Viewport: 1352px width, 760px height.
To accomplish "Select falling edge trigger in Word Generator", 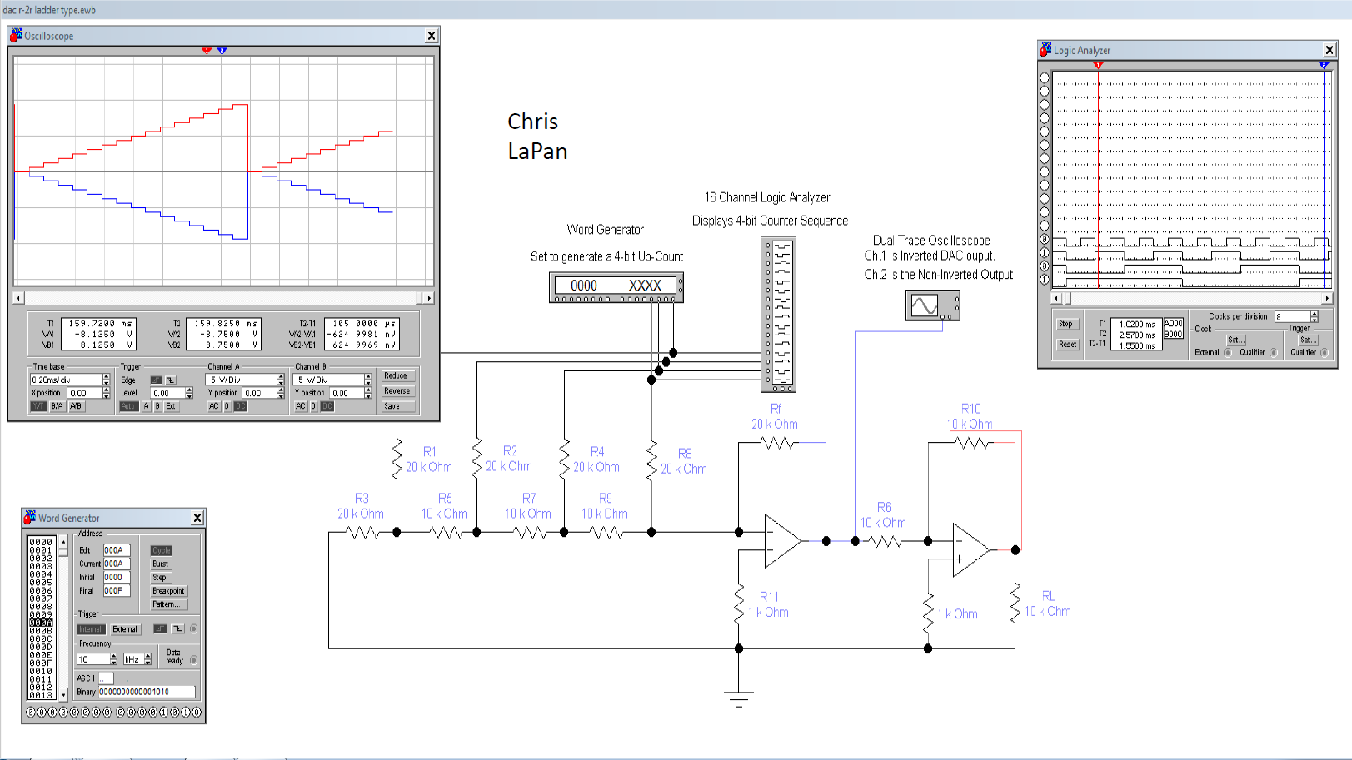I will pyautogui.click(x=177, y=628).
